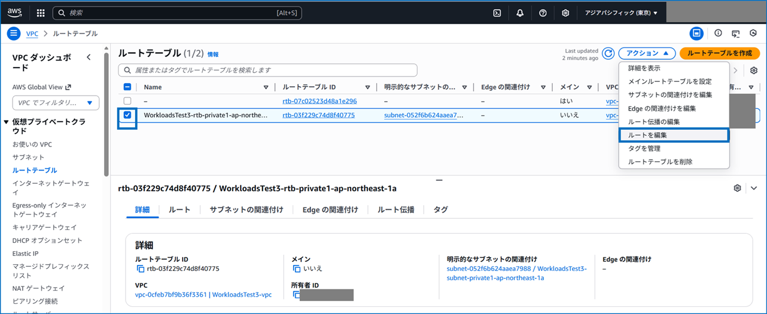Toggle the アクション dropdown button
The image size is (767, 314).
click(647, 53)
